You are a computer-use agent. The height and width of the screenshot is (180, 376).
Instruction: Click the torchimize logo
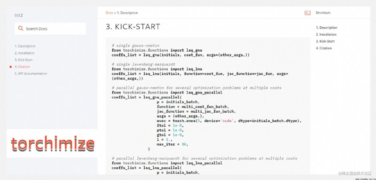click(53, 144)
